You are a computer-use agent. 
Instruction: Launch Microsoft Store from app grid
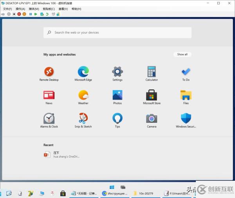coord(152,97)
